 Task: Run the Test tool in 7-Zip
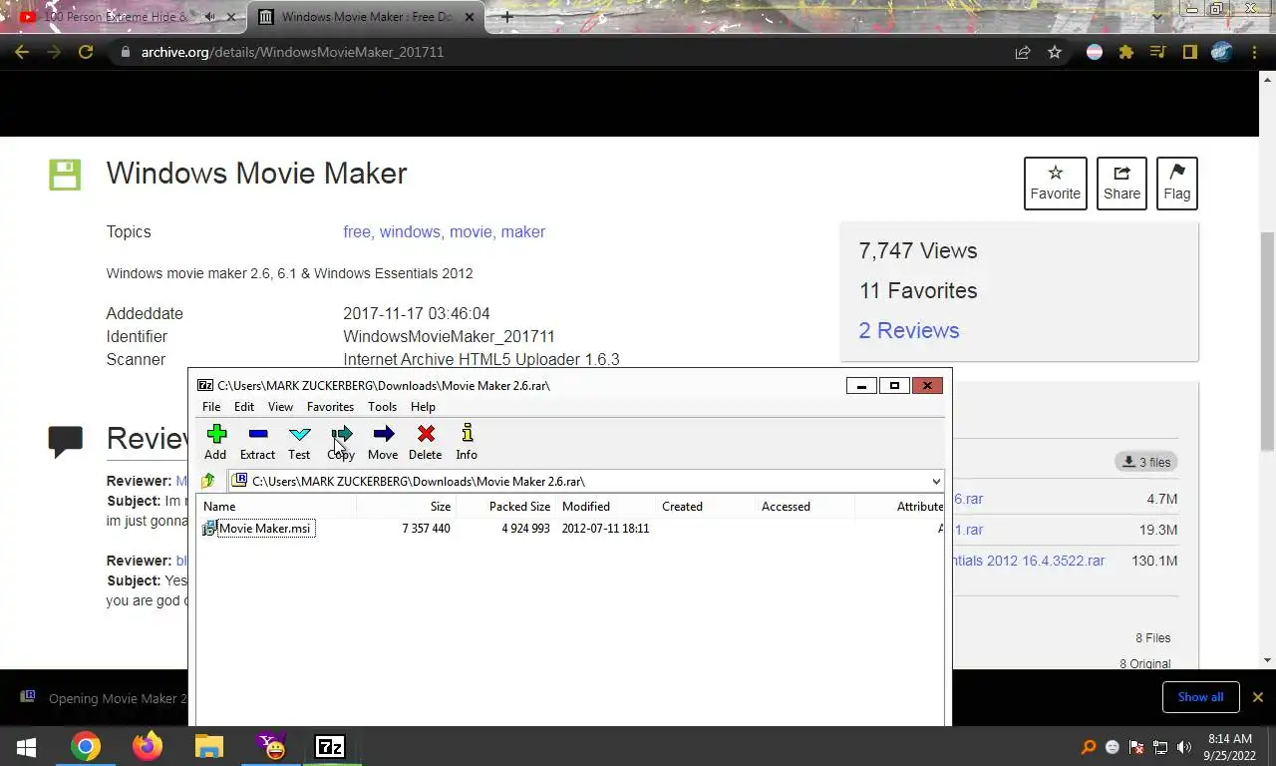[x=299, y=442]
